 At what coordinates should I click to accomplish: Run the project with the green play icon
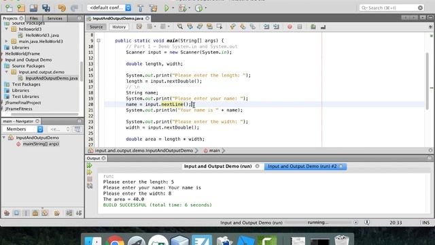(167, 8)
